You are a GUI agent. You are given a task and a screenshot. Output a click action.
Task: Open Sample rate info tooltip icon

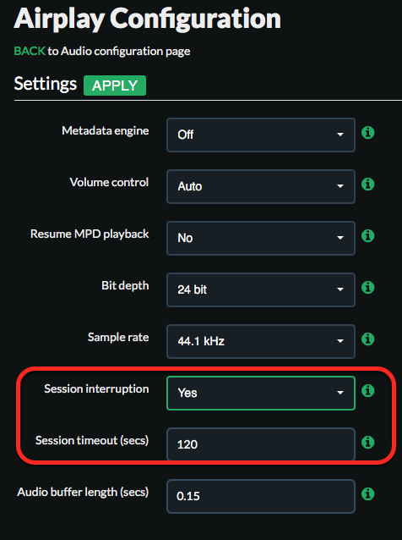pyautogui.click(x=367, y=339)
